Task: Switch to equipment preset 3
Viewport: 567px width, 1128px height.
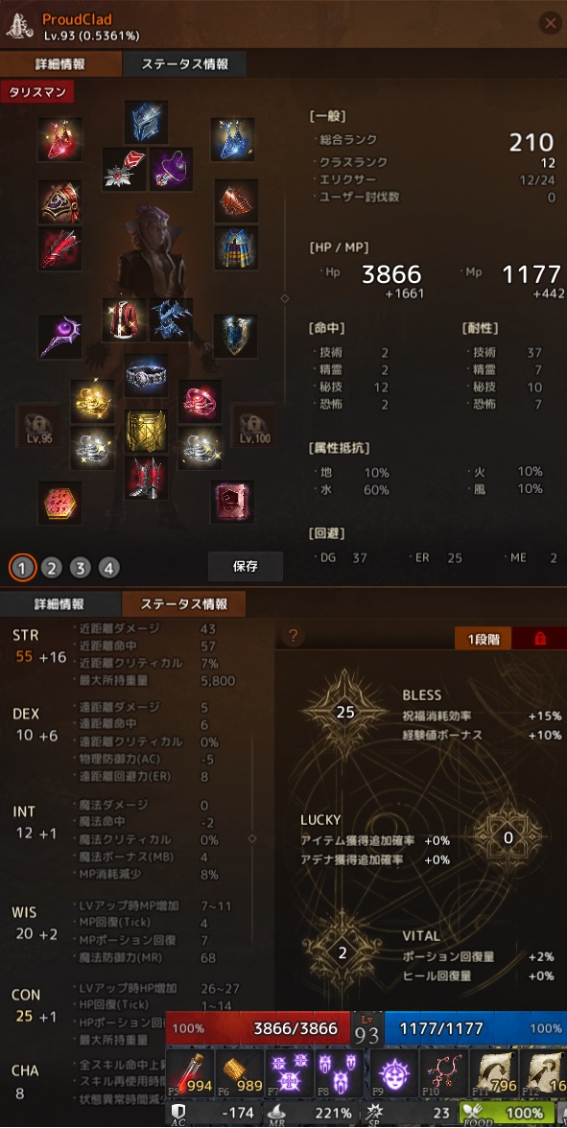Action: coord(80,568)
